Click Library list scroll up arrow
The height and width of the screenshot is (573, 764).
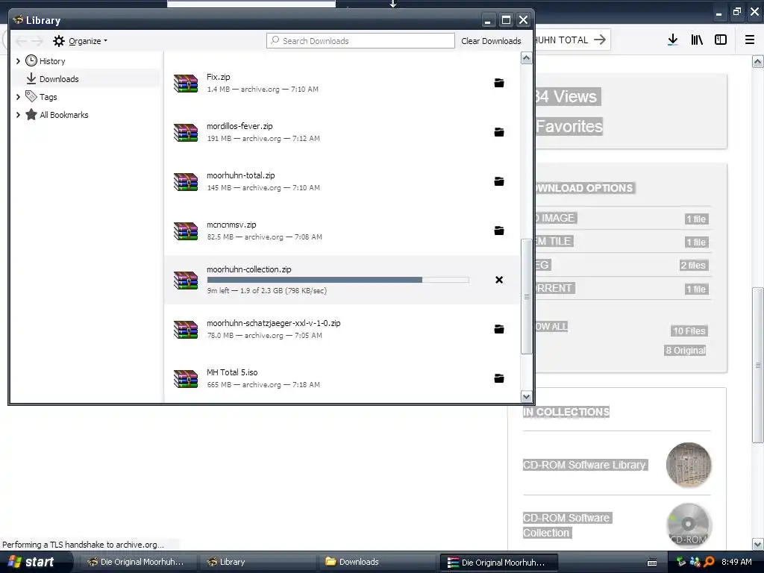point(526,58)
